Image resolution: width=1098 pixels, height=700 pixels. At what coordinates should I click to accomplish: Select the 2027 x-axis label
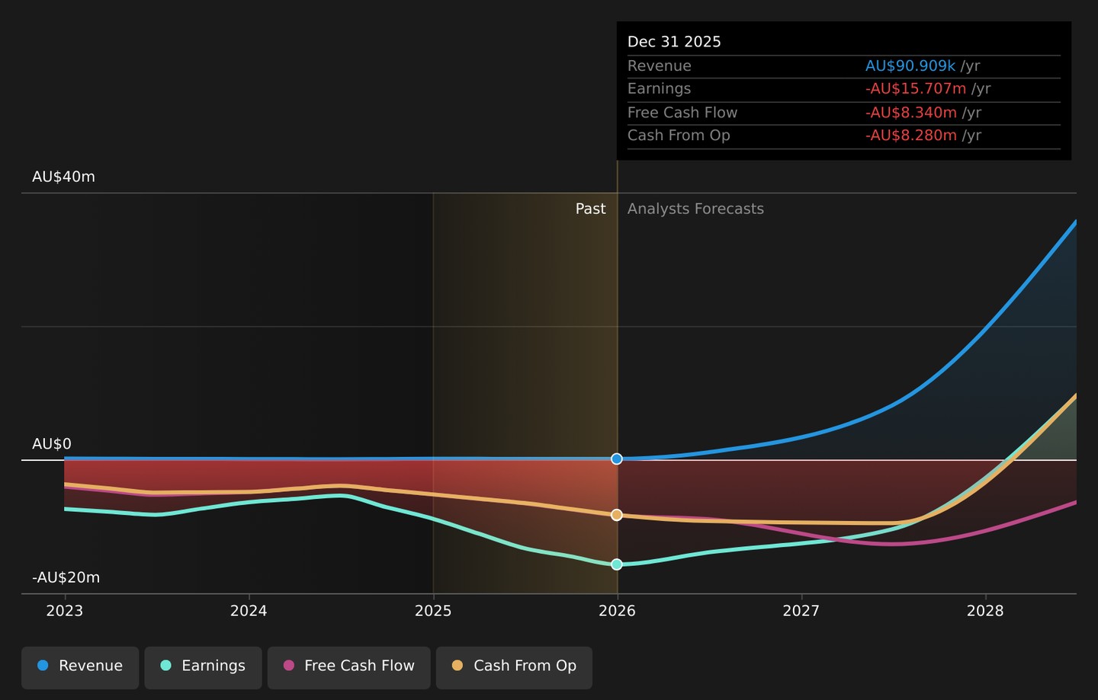pos(801,611)
